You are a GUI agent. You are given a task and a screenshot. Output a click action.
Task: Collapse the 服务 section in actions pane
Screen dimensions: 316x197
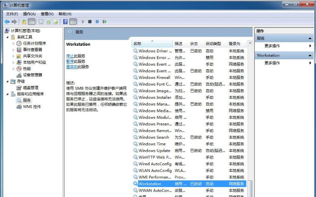click(310, 38)
